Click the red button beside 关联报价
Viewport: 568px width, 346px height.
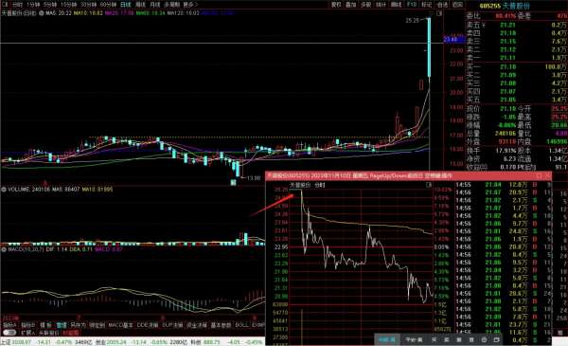[x=70, y=332]
